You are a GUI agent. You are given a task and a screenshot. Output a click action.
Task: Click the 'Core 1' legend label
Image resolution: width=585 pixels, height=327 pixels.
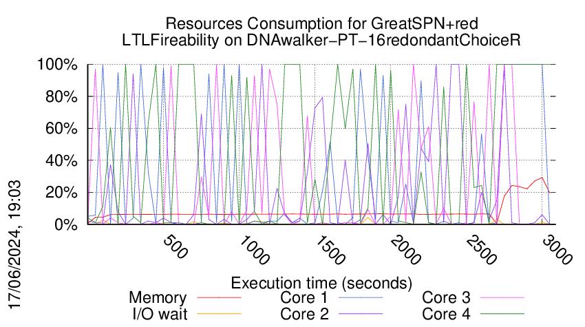304,297
